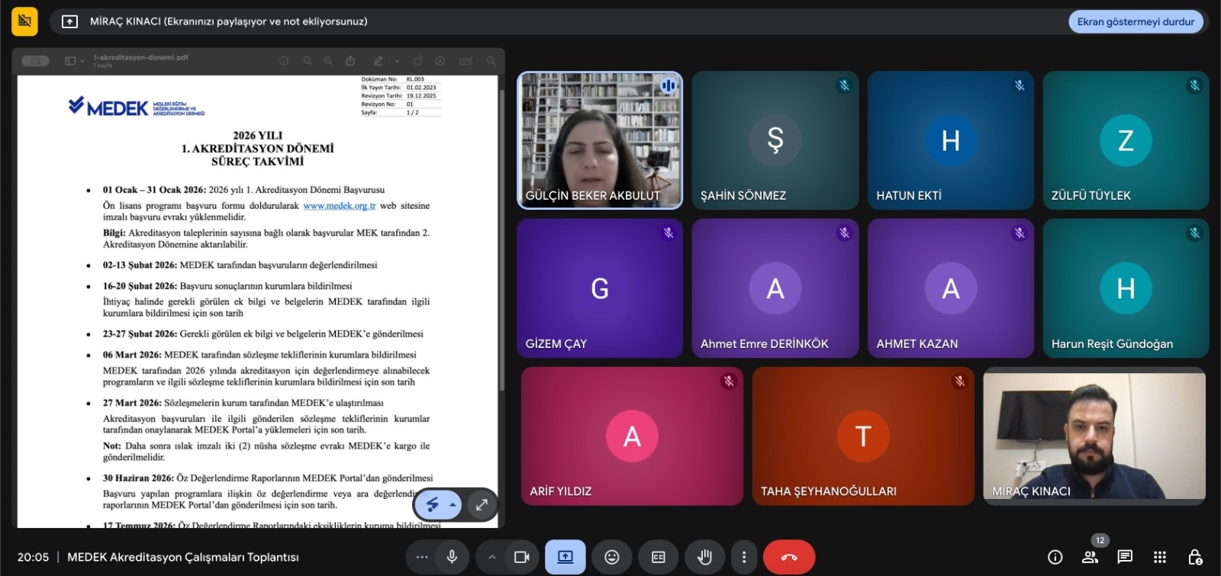Open the activities grid icon
Screen dimensions: 1221x576
click(1160, 557)
